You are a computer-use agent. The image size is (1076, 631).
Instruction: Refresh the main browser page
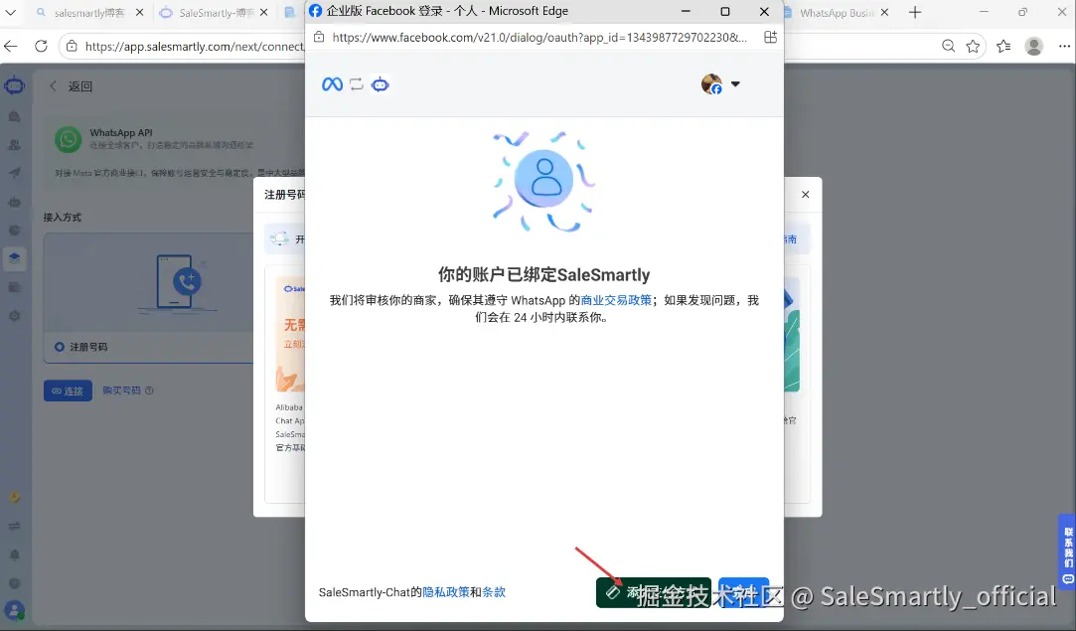41,46
